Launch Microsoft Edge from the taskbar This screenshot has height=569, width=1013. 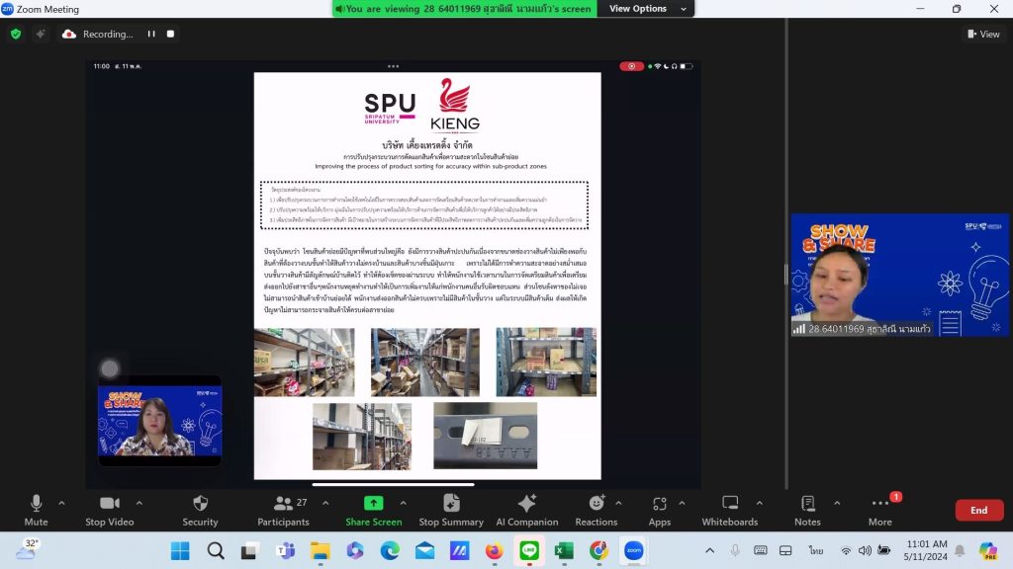click(x=390, y=550)
